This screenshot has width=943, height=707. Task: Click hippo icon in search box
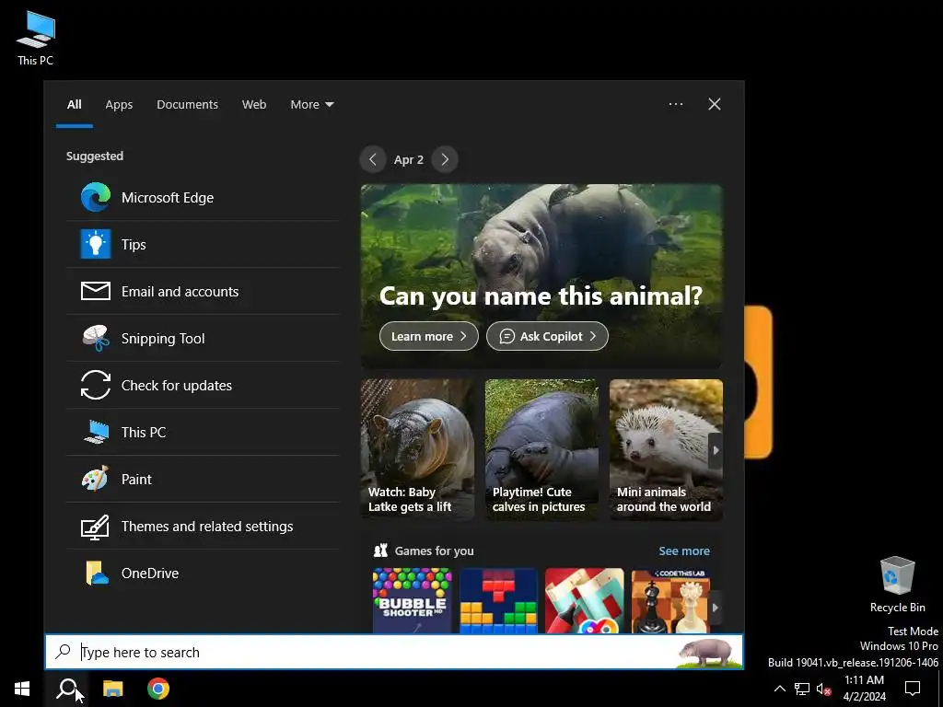(708, 653)
